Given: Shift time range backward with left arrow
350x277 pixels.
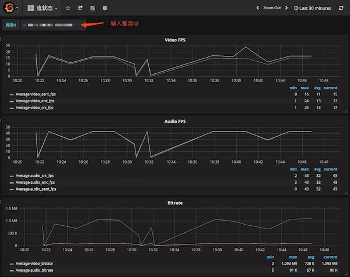Looking at the screenshot, I should 258,8.
